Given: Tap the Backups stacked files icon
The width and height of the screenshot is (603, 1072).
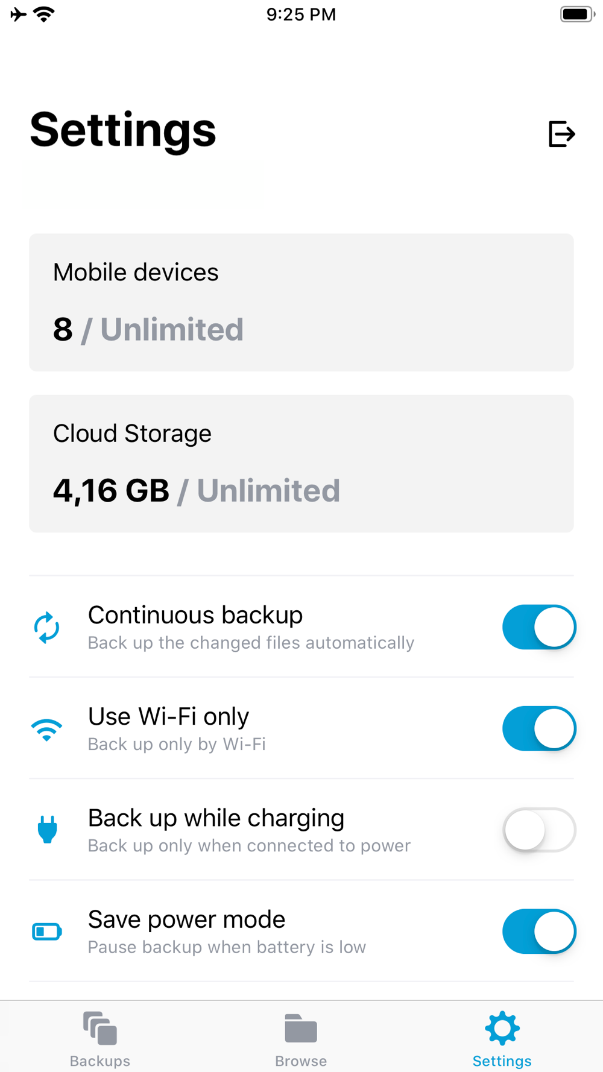Looking at the screenshot, I should [x=100, y=1028].
